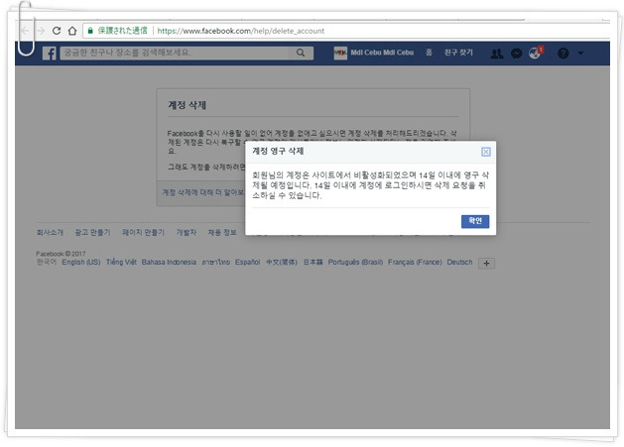
Task: Click the Facebook logo icon
Action: (50, 53)
